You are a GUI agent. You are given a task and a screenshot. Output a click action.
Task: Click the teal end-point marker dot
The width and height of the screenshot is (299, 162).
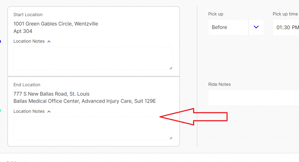coord(0,111)
